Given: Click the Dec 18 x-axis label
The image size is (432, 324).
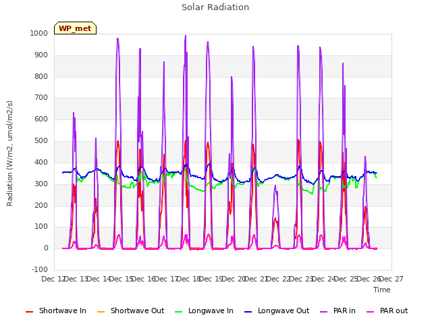Looking at the screenshot, I should click(x=188, y=279).
